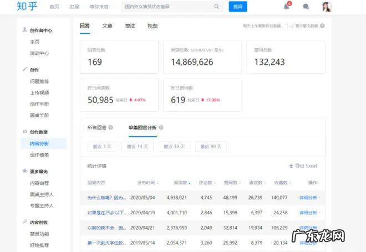The height and width of the screenshot is (252, 366).
Task: Click the 更多曝光 star icon in the sidebar
Action: 24,171
